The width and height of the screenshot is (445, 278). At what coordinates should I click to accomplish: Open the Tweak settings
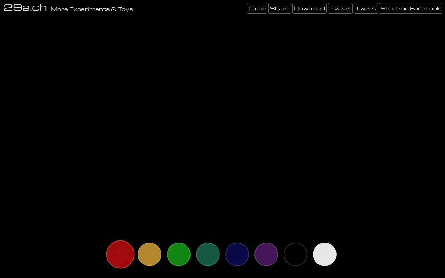pyautogui.click(x=340, y=8)
